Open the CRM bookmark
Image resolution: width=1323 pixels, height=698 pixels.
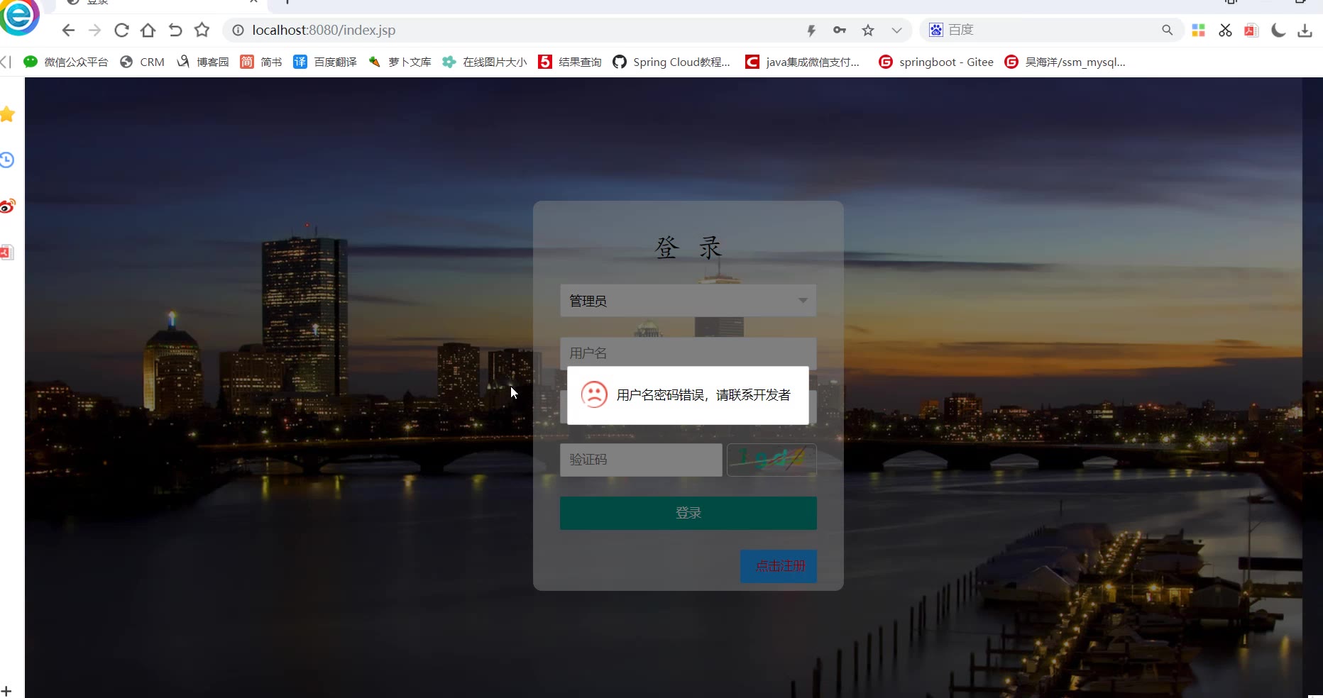point(142,62)
